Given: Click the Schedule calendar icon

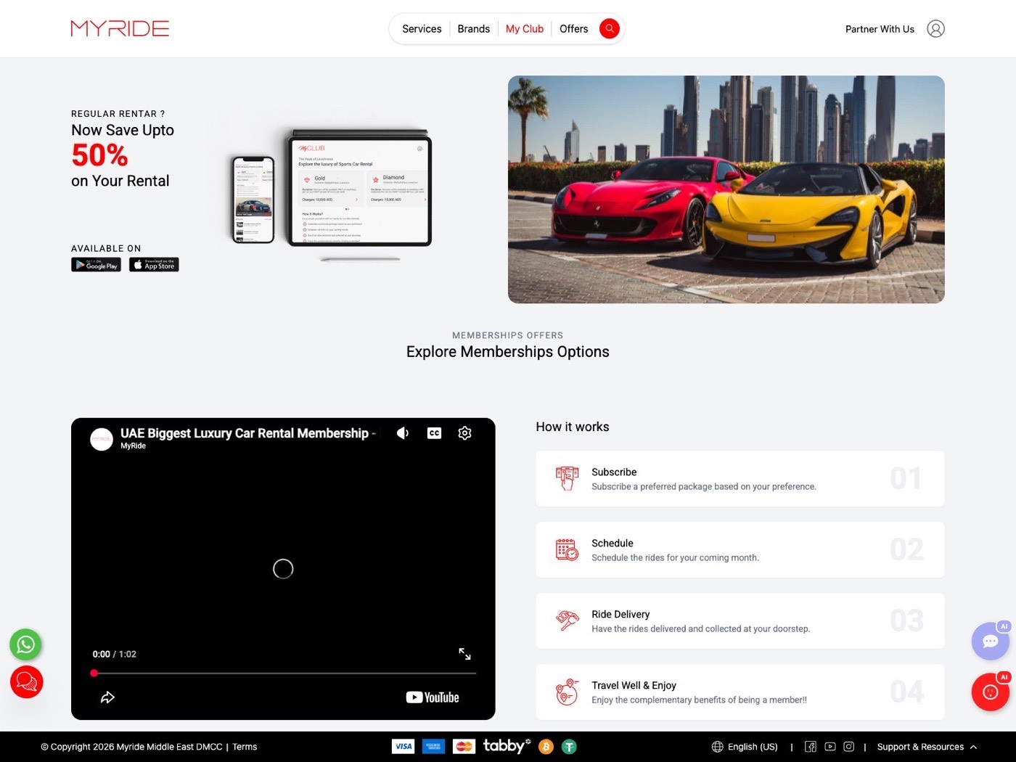Looking at the screenshot, I should [567, 549].
